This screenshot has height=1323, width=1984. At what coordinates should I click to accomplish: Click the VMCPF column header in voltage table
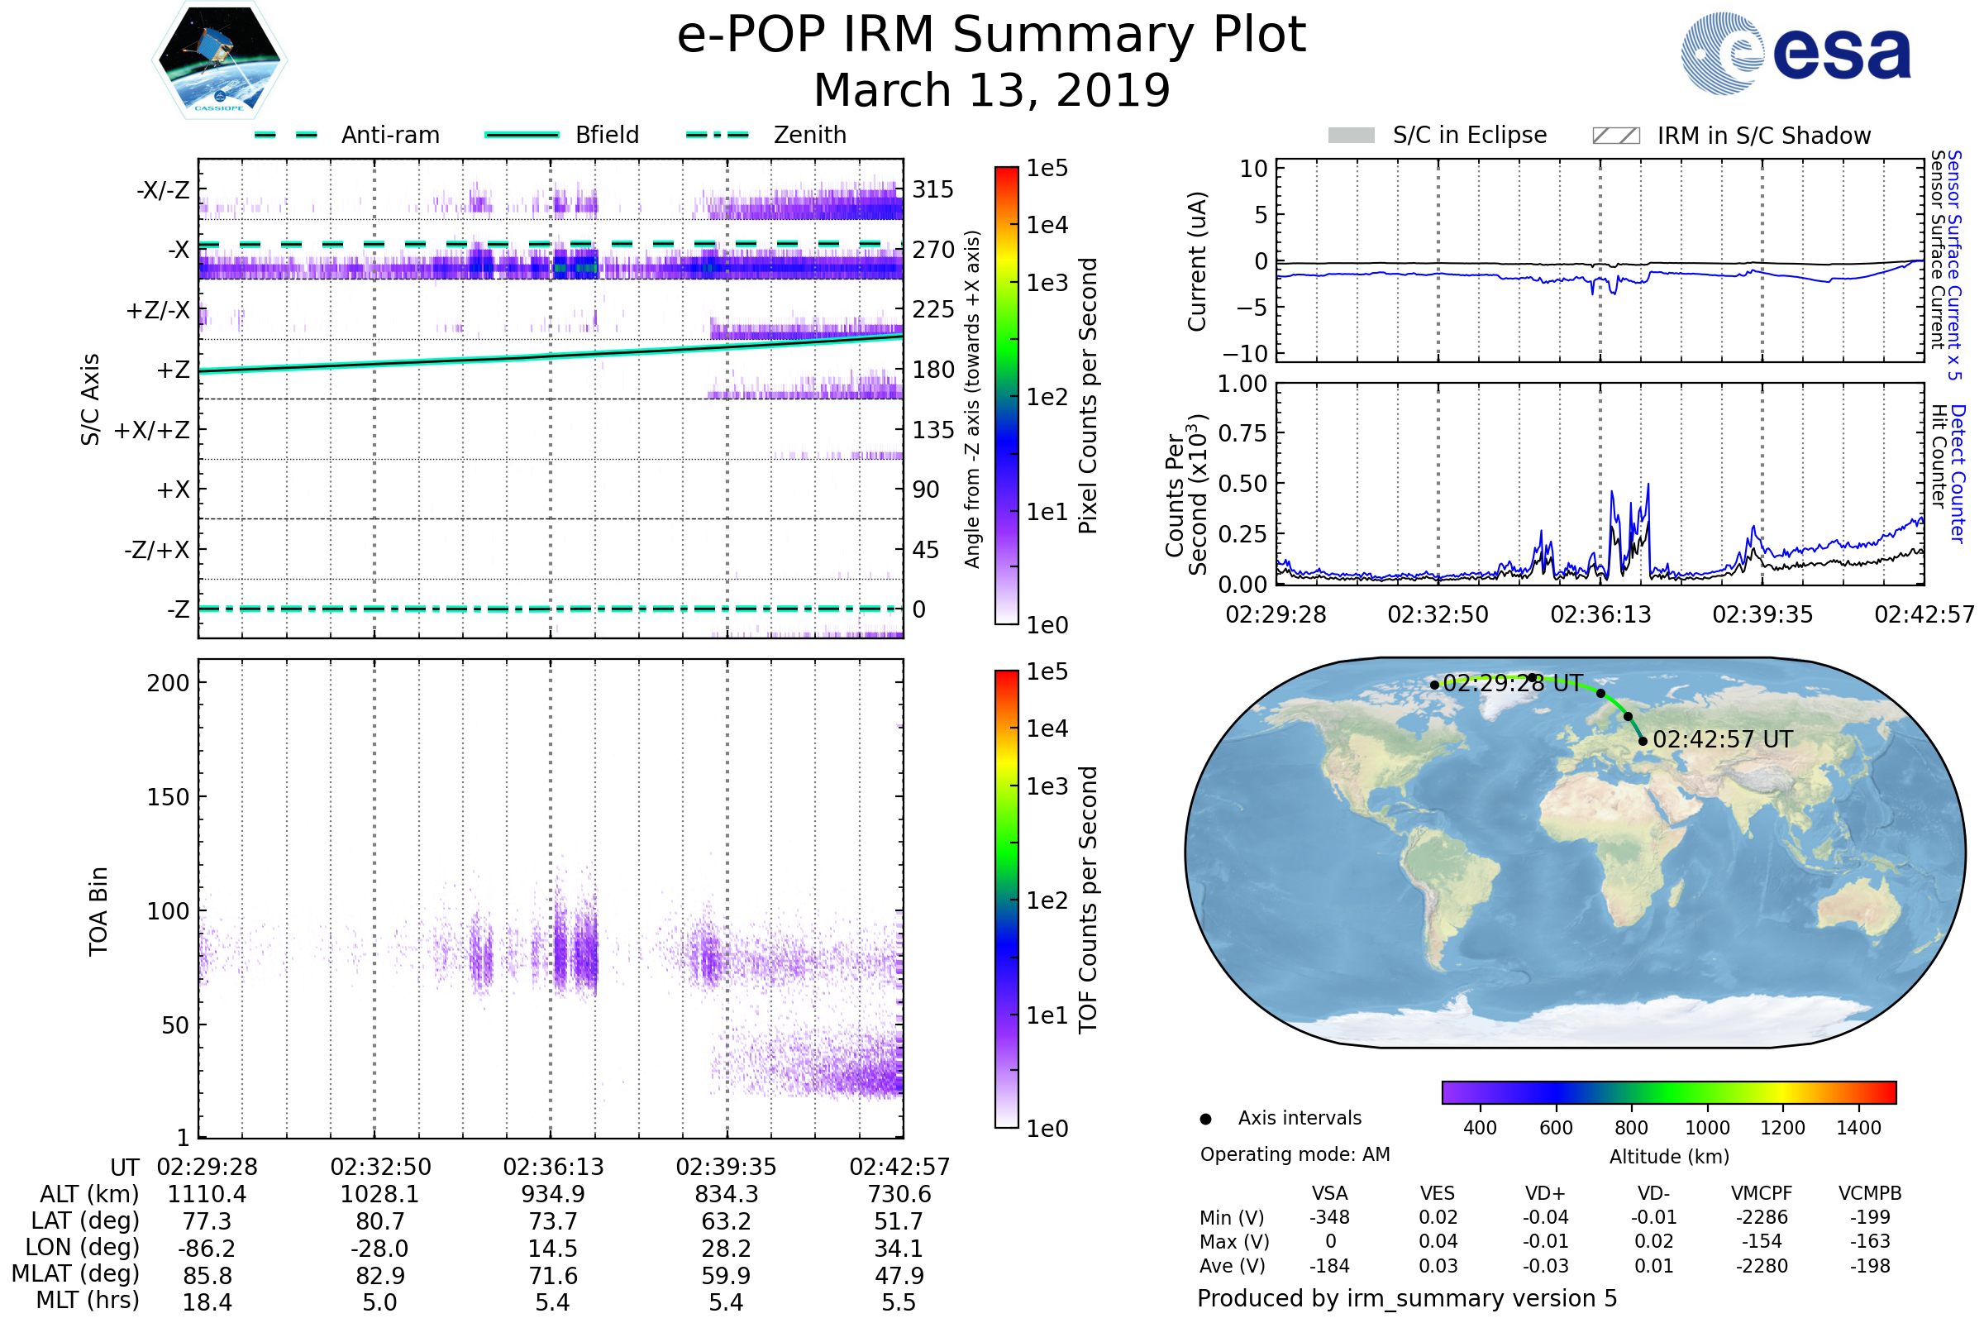click(x=1762, y=1194)
